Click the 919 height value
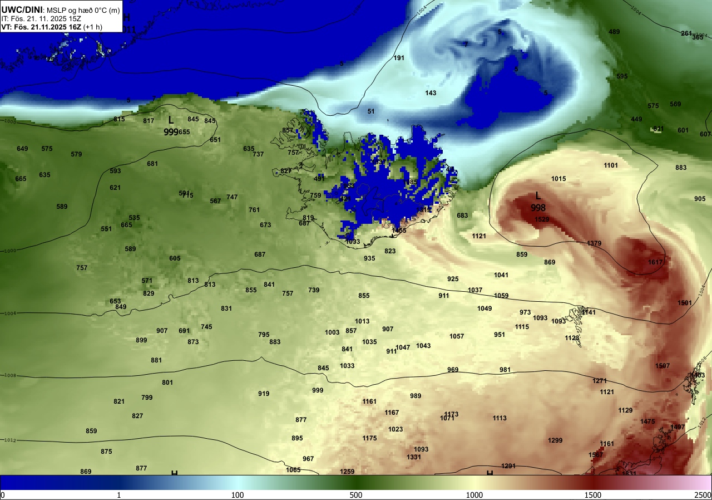 (264, 394)
